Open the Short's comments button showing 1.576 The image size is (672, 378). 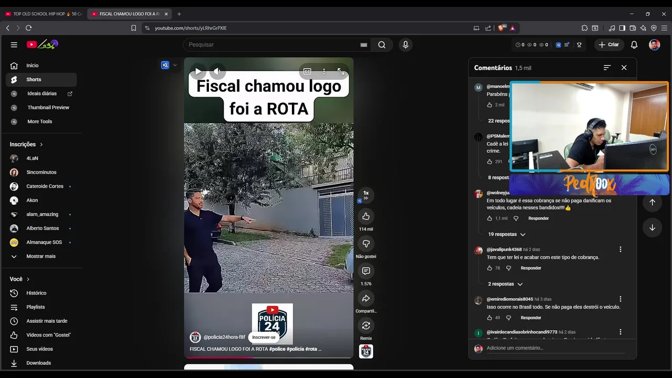[366, 271]
